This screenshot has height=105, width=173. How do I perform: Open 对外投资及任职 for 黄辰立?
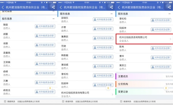161,67
